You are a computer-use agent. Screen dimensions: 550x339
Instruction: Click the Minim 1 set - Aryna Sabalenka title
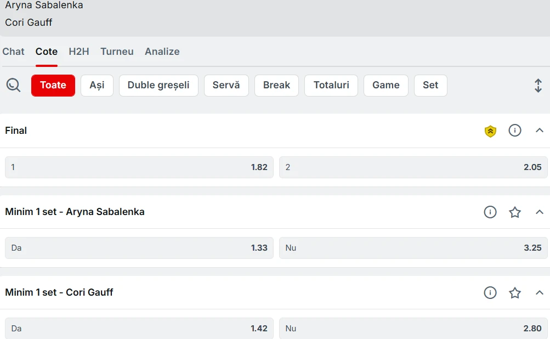pos(75,212)
